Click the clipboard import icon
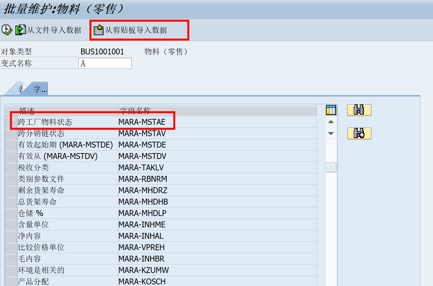 [x=98, y=30]
